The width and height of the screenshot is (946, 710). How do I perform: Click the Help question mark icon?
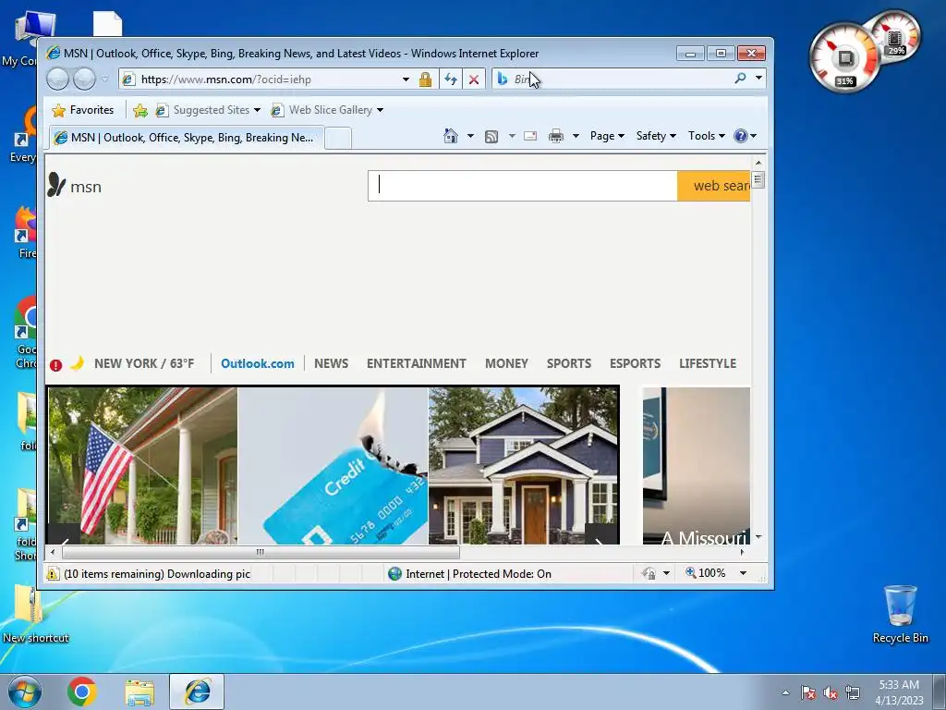pyautogui.click(x=741, y=136)
